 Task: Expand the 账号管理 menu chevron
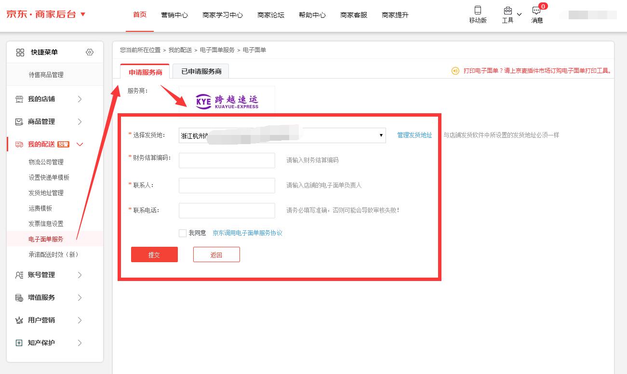coord(80,275)
